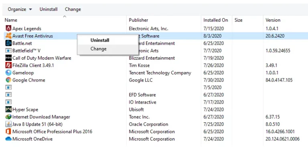
Task: Click the FileZilla Client icon
Action: click(x=8, y=65)
